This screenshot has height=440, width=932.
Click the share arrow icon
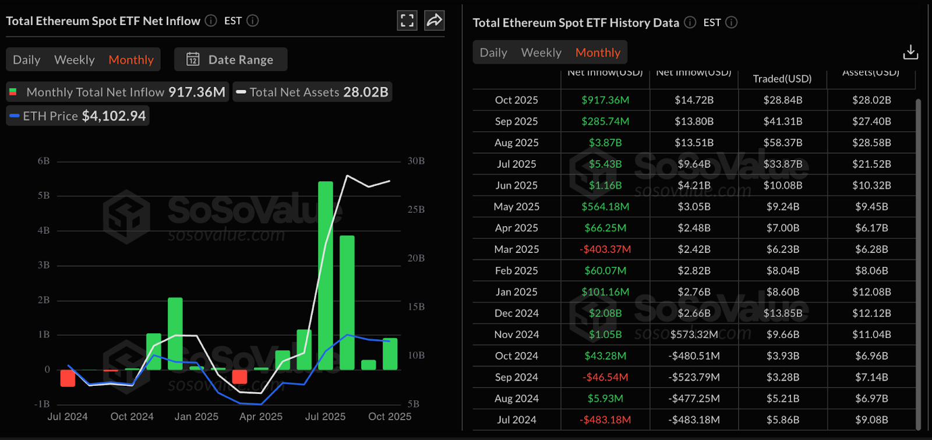[435, 20]
